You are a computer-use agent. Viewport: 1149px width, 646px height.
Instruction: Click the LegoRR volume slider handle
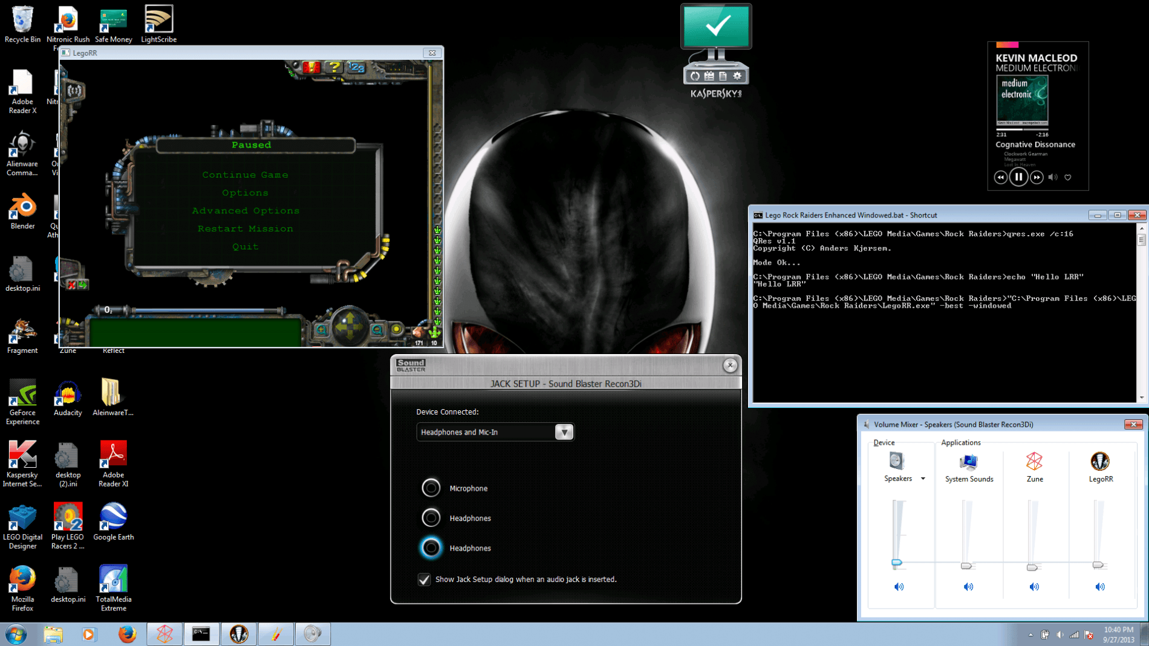pos(1098,565)
